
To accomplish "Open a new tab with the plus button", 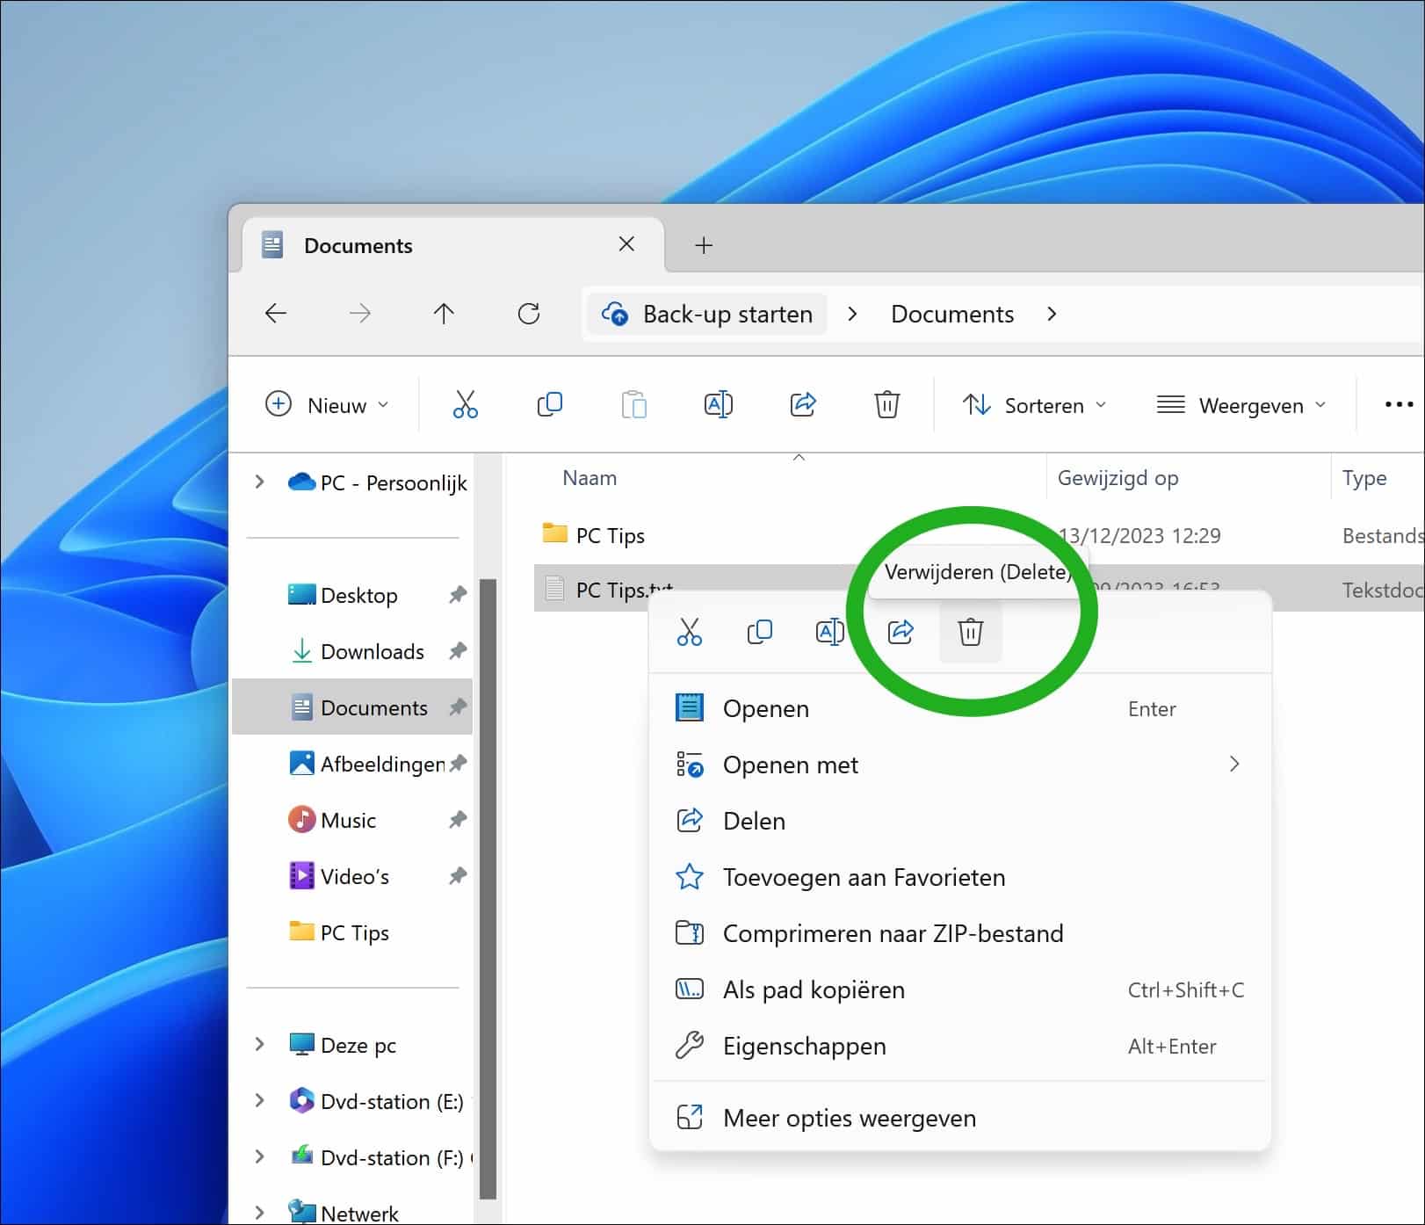I will coord(703,245).
